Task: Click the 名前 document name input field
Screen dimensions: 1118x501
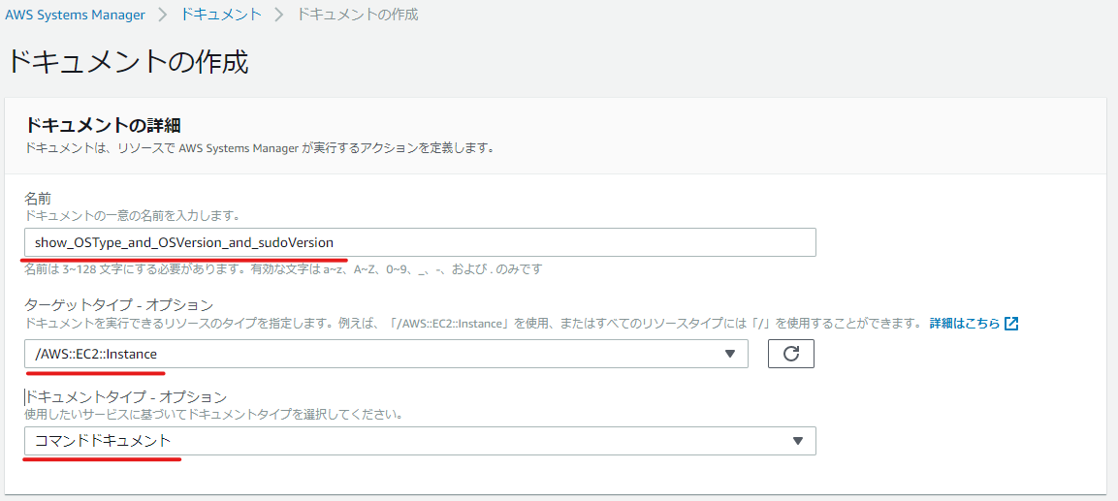Action: tap(420, 242)
